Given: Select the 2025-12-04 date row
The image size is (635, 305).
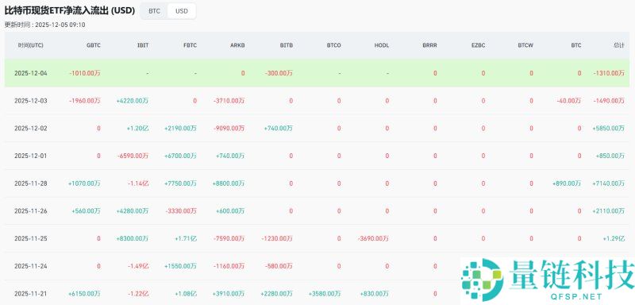Looking at the screenshot, I should click(317, 73).
